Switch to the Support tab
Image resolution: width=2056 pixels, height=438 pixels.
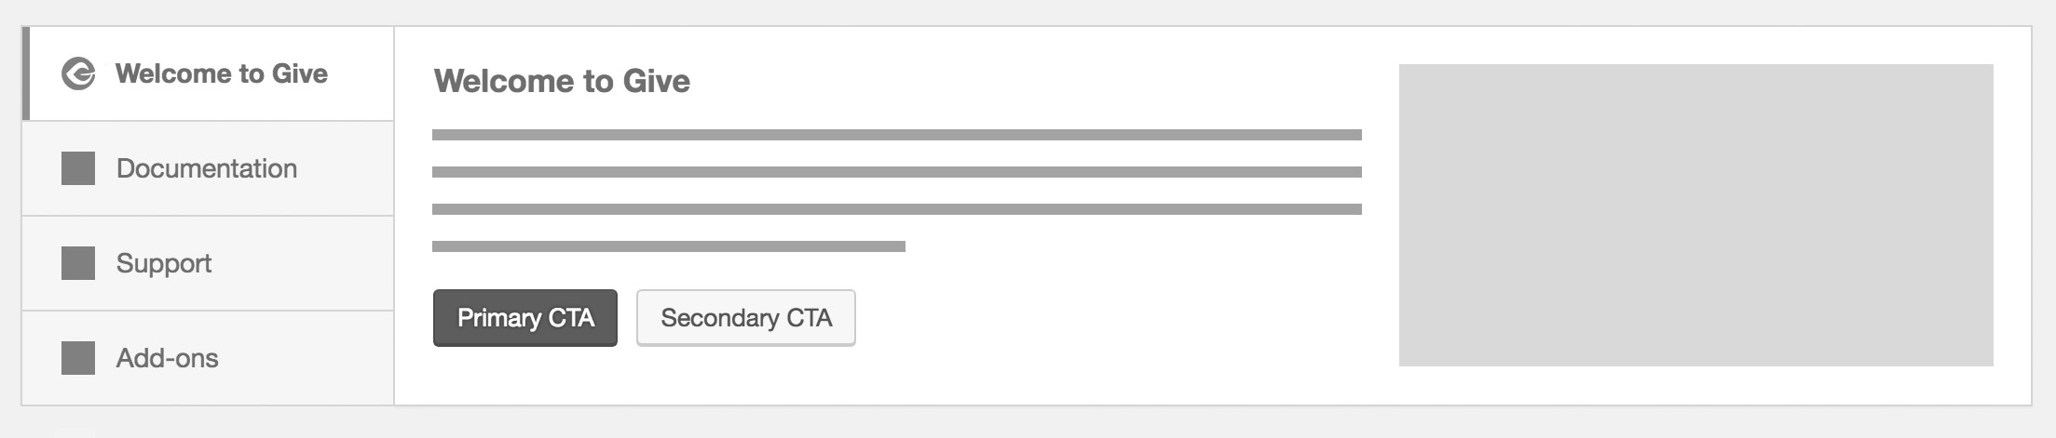click(x=208, y=263)
